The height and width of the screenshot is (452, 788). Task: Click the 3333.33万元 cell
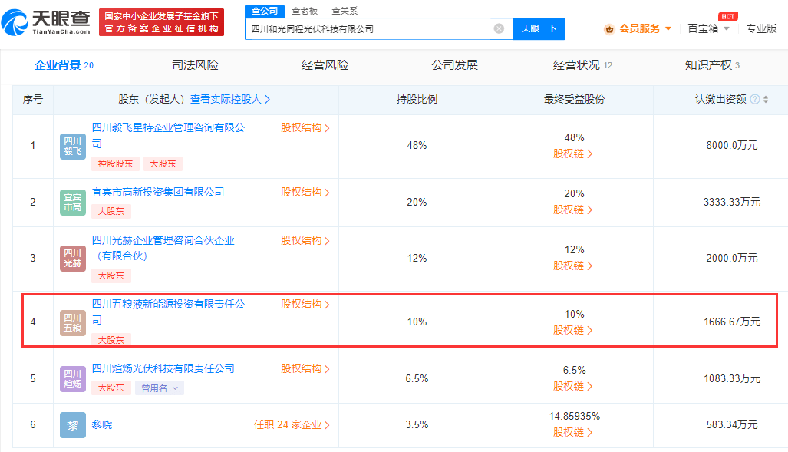(732, 202)
